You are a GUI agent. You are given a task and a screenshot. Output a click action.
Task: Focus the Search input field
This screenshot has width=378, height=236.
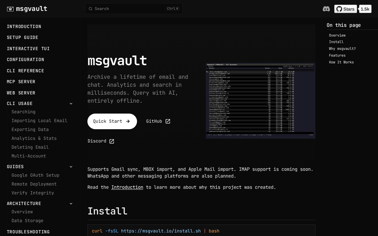(x=134, y=9)
